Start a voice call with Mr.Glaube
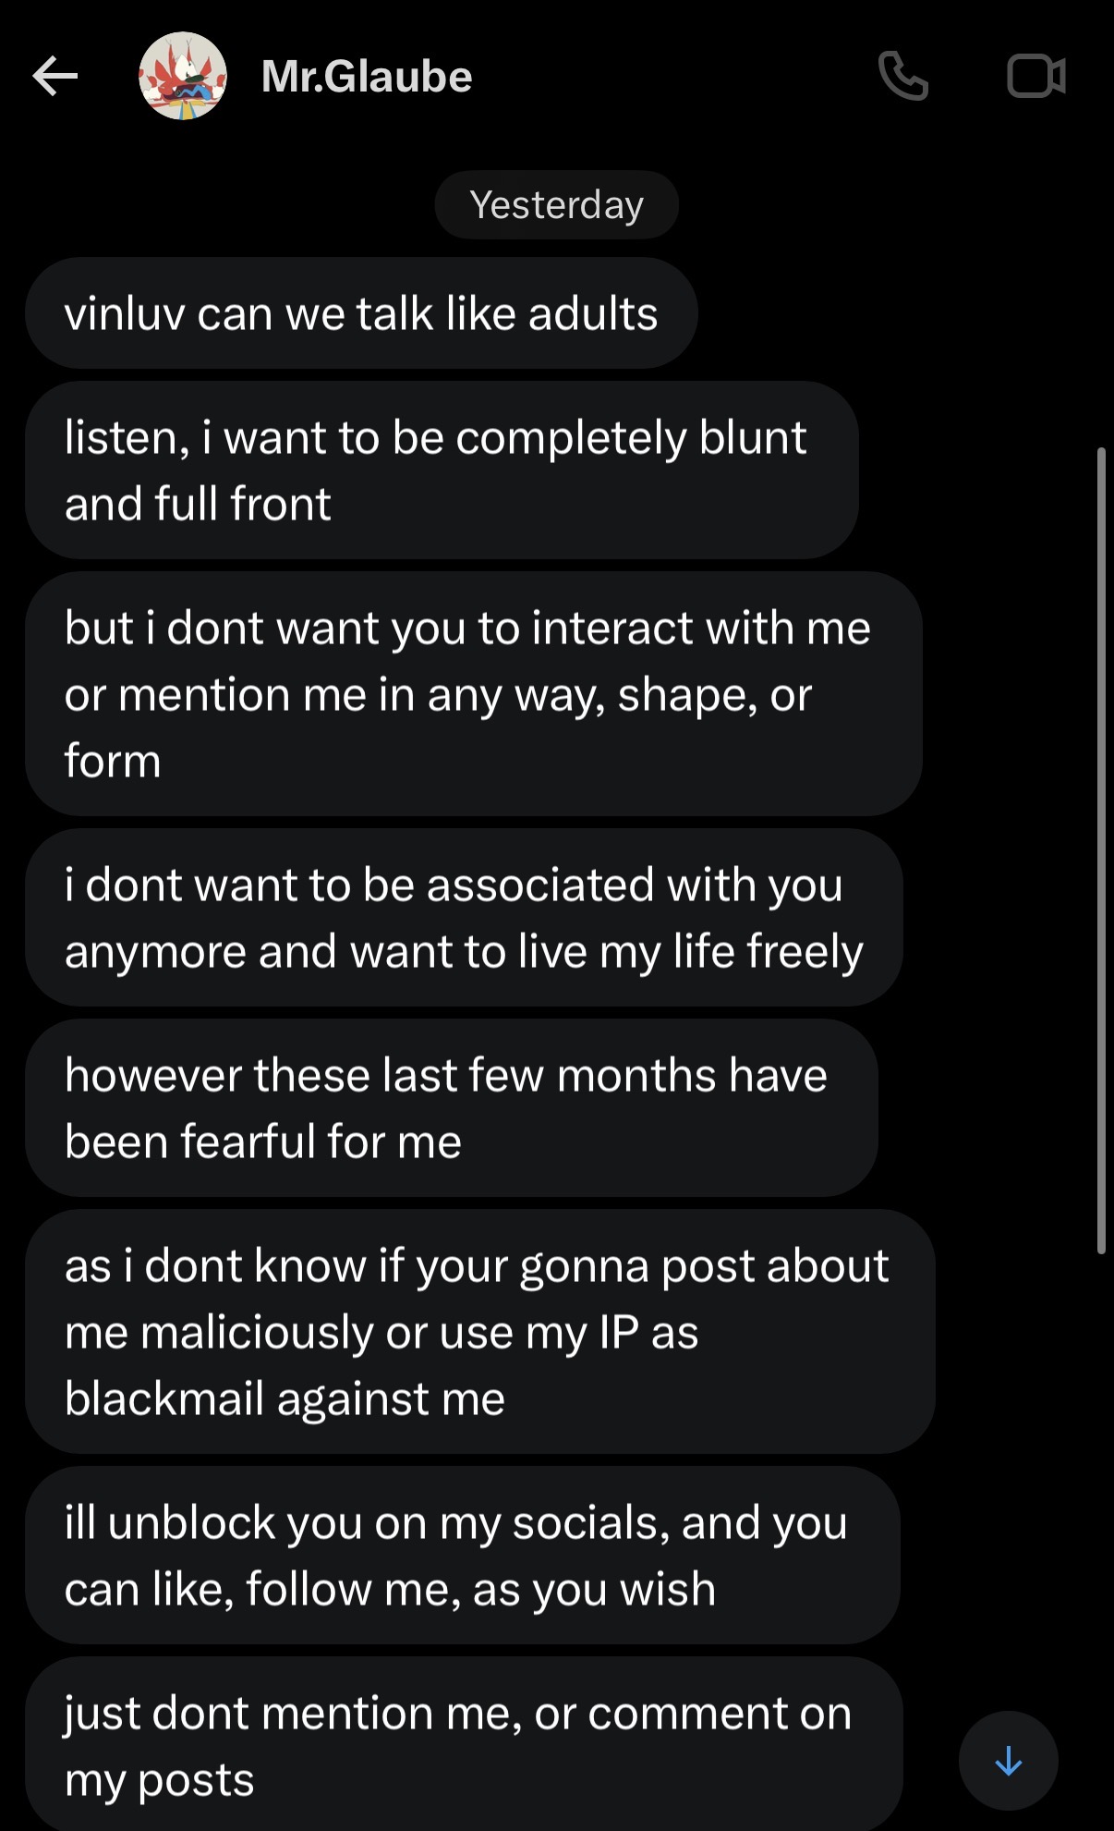The height and width of the screenshot is (1831, 1114). 902,76
